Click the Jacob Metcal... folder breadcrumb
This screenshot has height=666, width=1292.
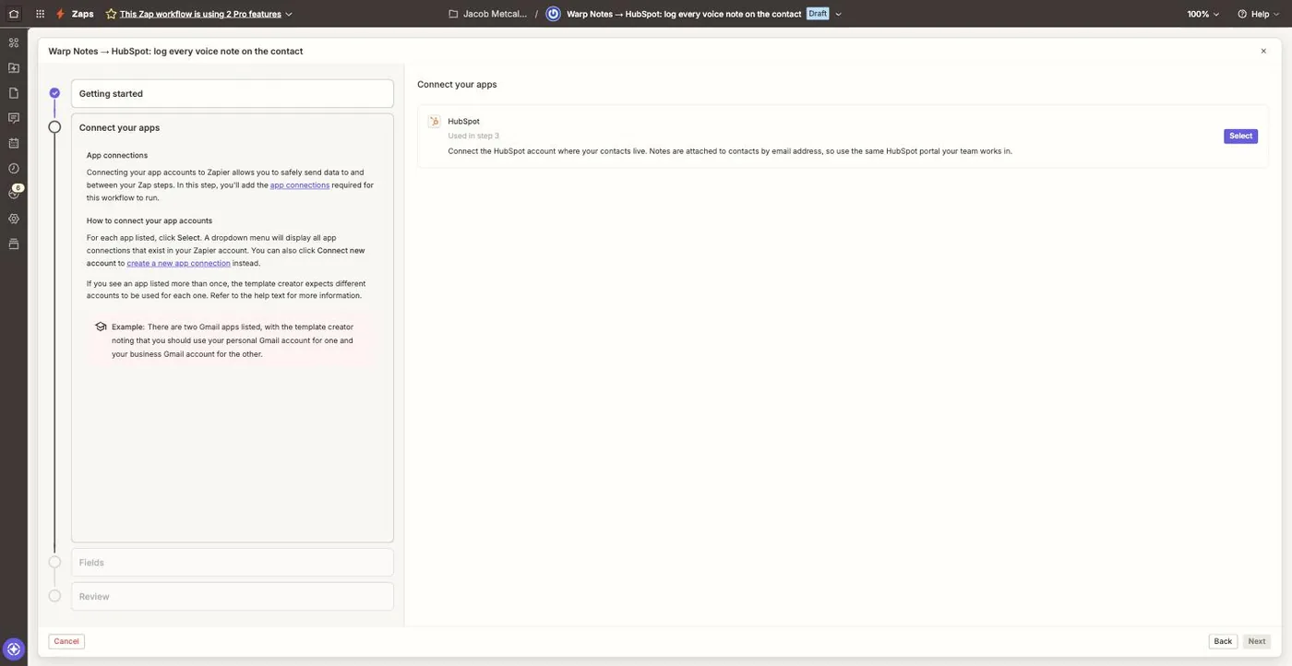click(x=487, y=14)
